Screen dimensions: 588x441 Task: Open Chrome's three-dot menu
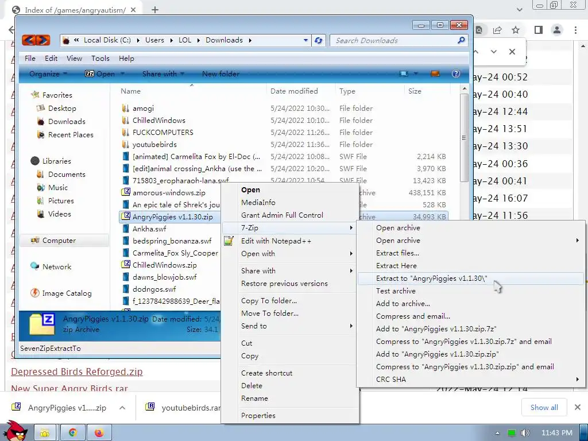click(575, 30)
